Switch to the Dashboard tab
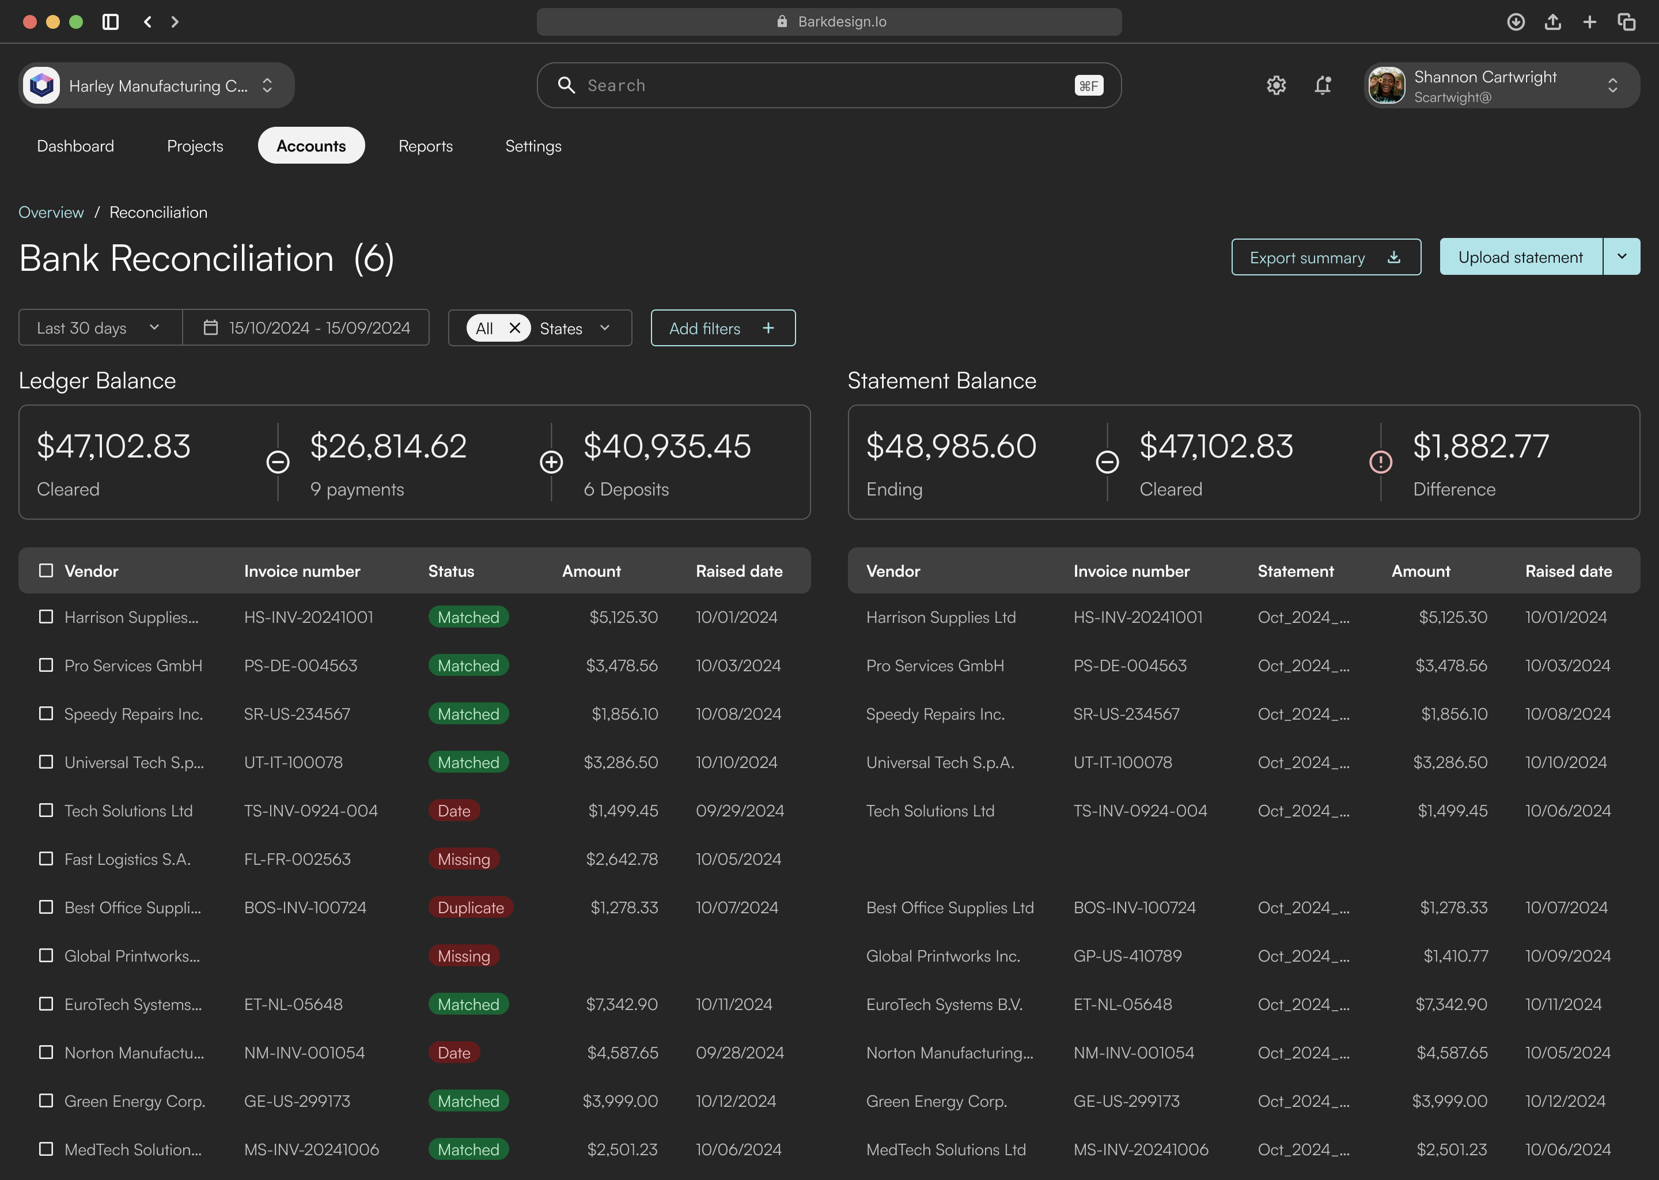The image size is (1659, 1180). [75, 145]
